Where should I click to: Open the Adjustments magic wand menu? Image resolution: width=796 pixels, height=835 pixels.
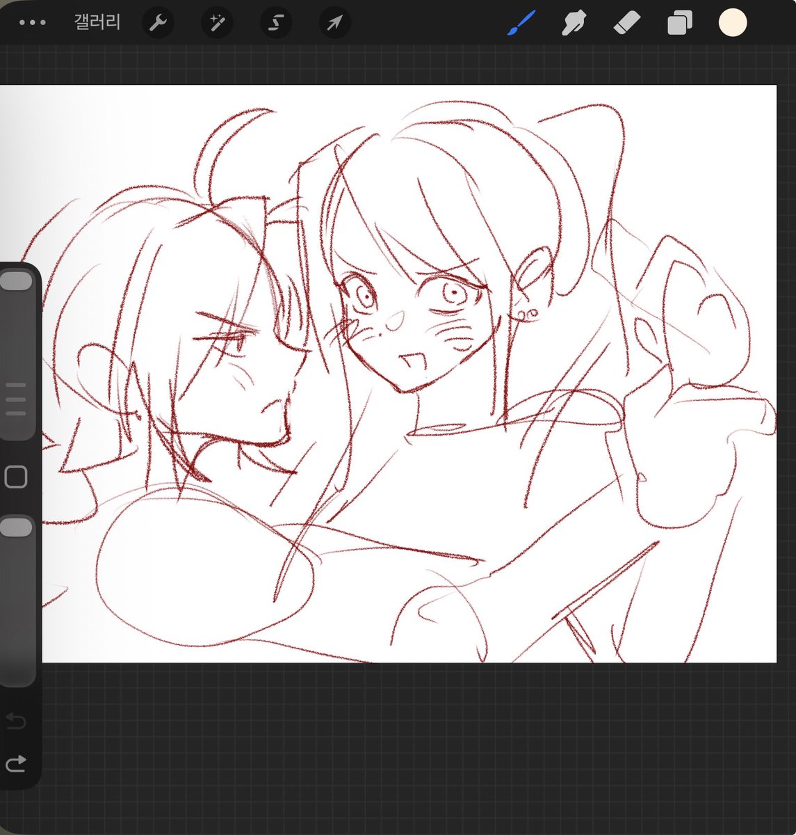[x=217, y=23]
